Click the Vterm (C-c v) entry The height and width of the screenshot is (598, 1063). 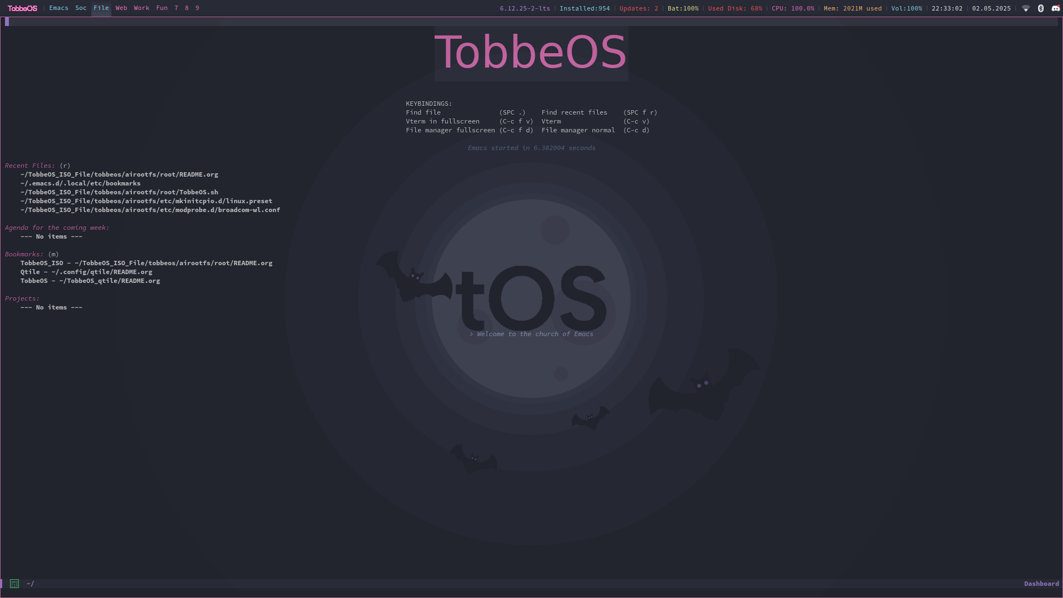595,121
